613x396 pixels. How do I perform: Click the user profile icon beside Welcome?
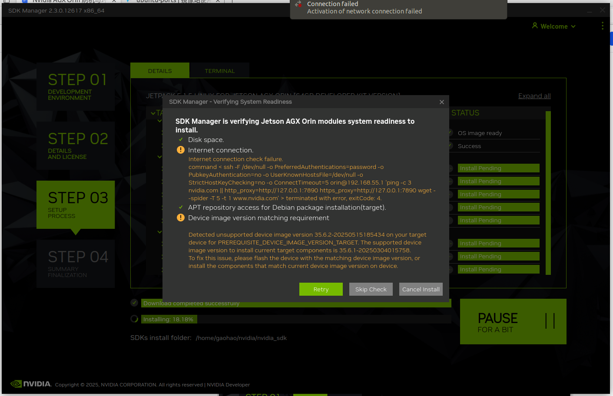point(535,26)
